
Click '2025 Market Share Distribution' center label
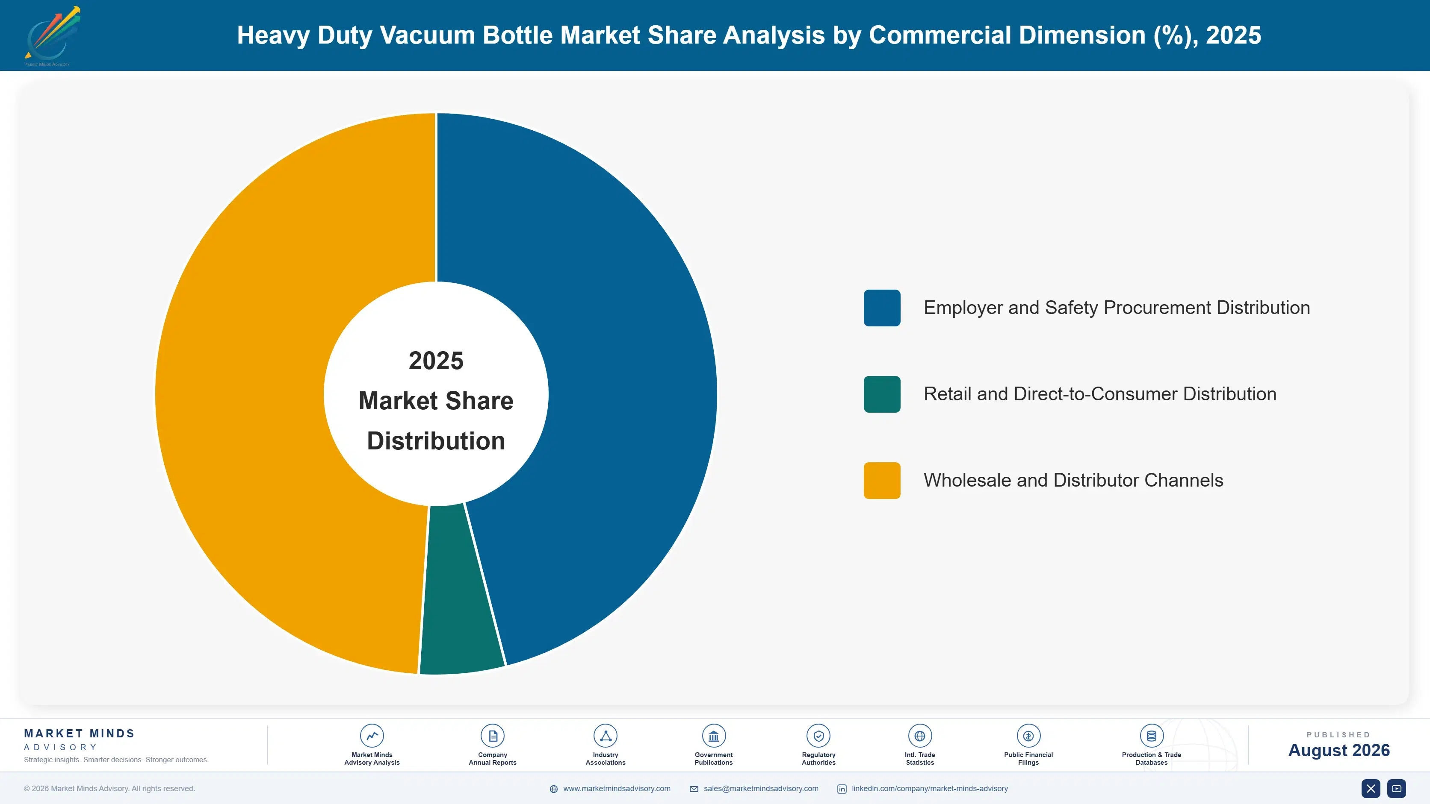click(436, 400)
